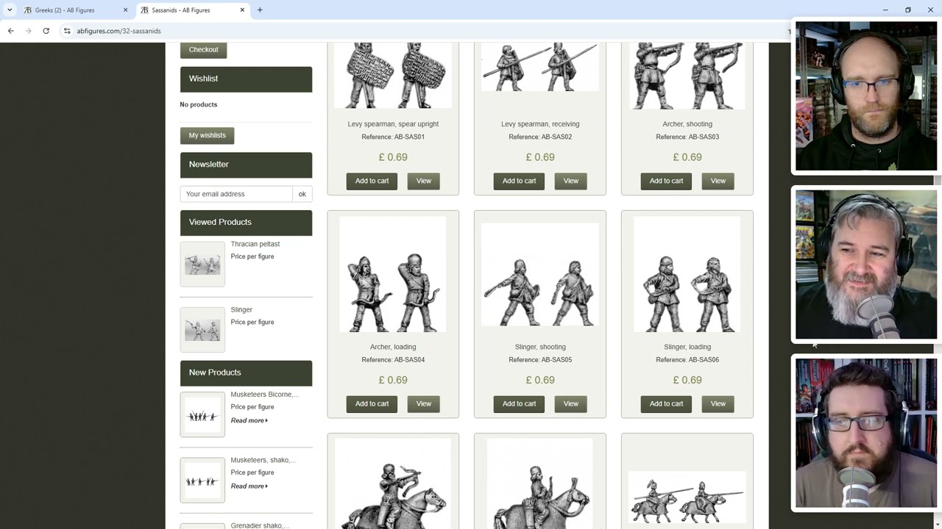Switch to the Greeks (2) - AB Figures tab
The image size is (942, 529).
(x=75, y=10)
